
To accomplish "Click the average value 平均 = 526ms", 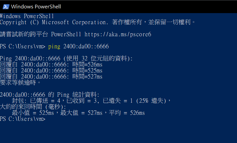I will [127, 113].
